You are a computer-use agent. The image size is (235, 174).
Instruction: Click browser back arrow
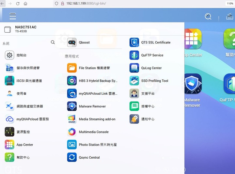coord(2,4)
